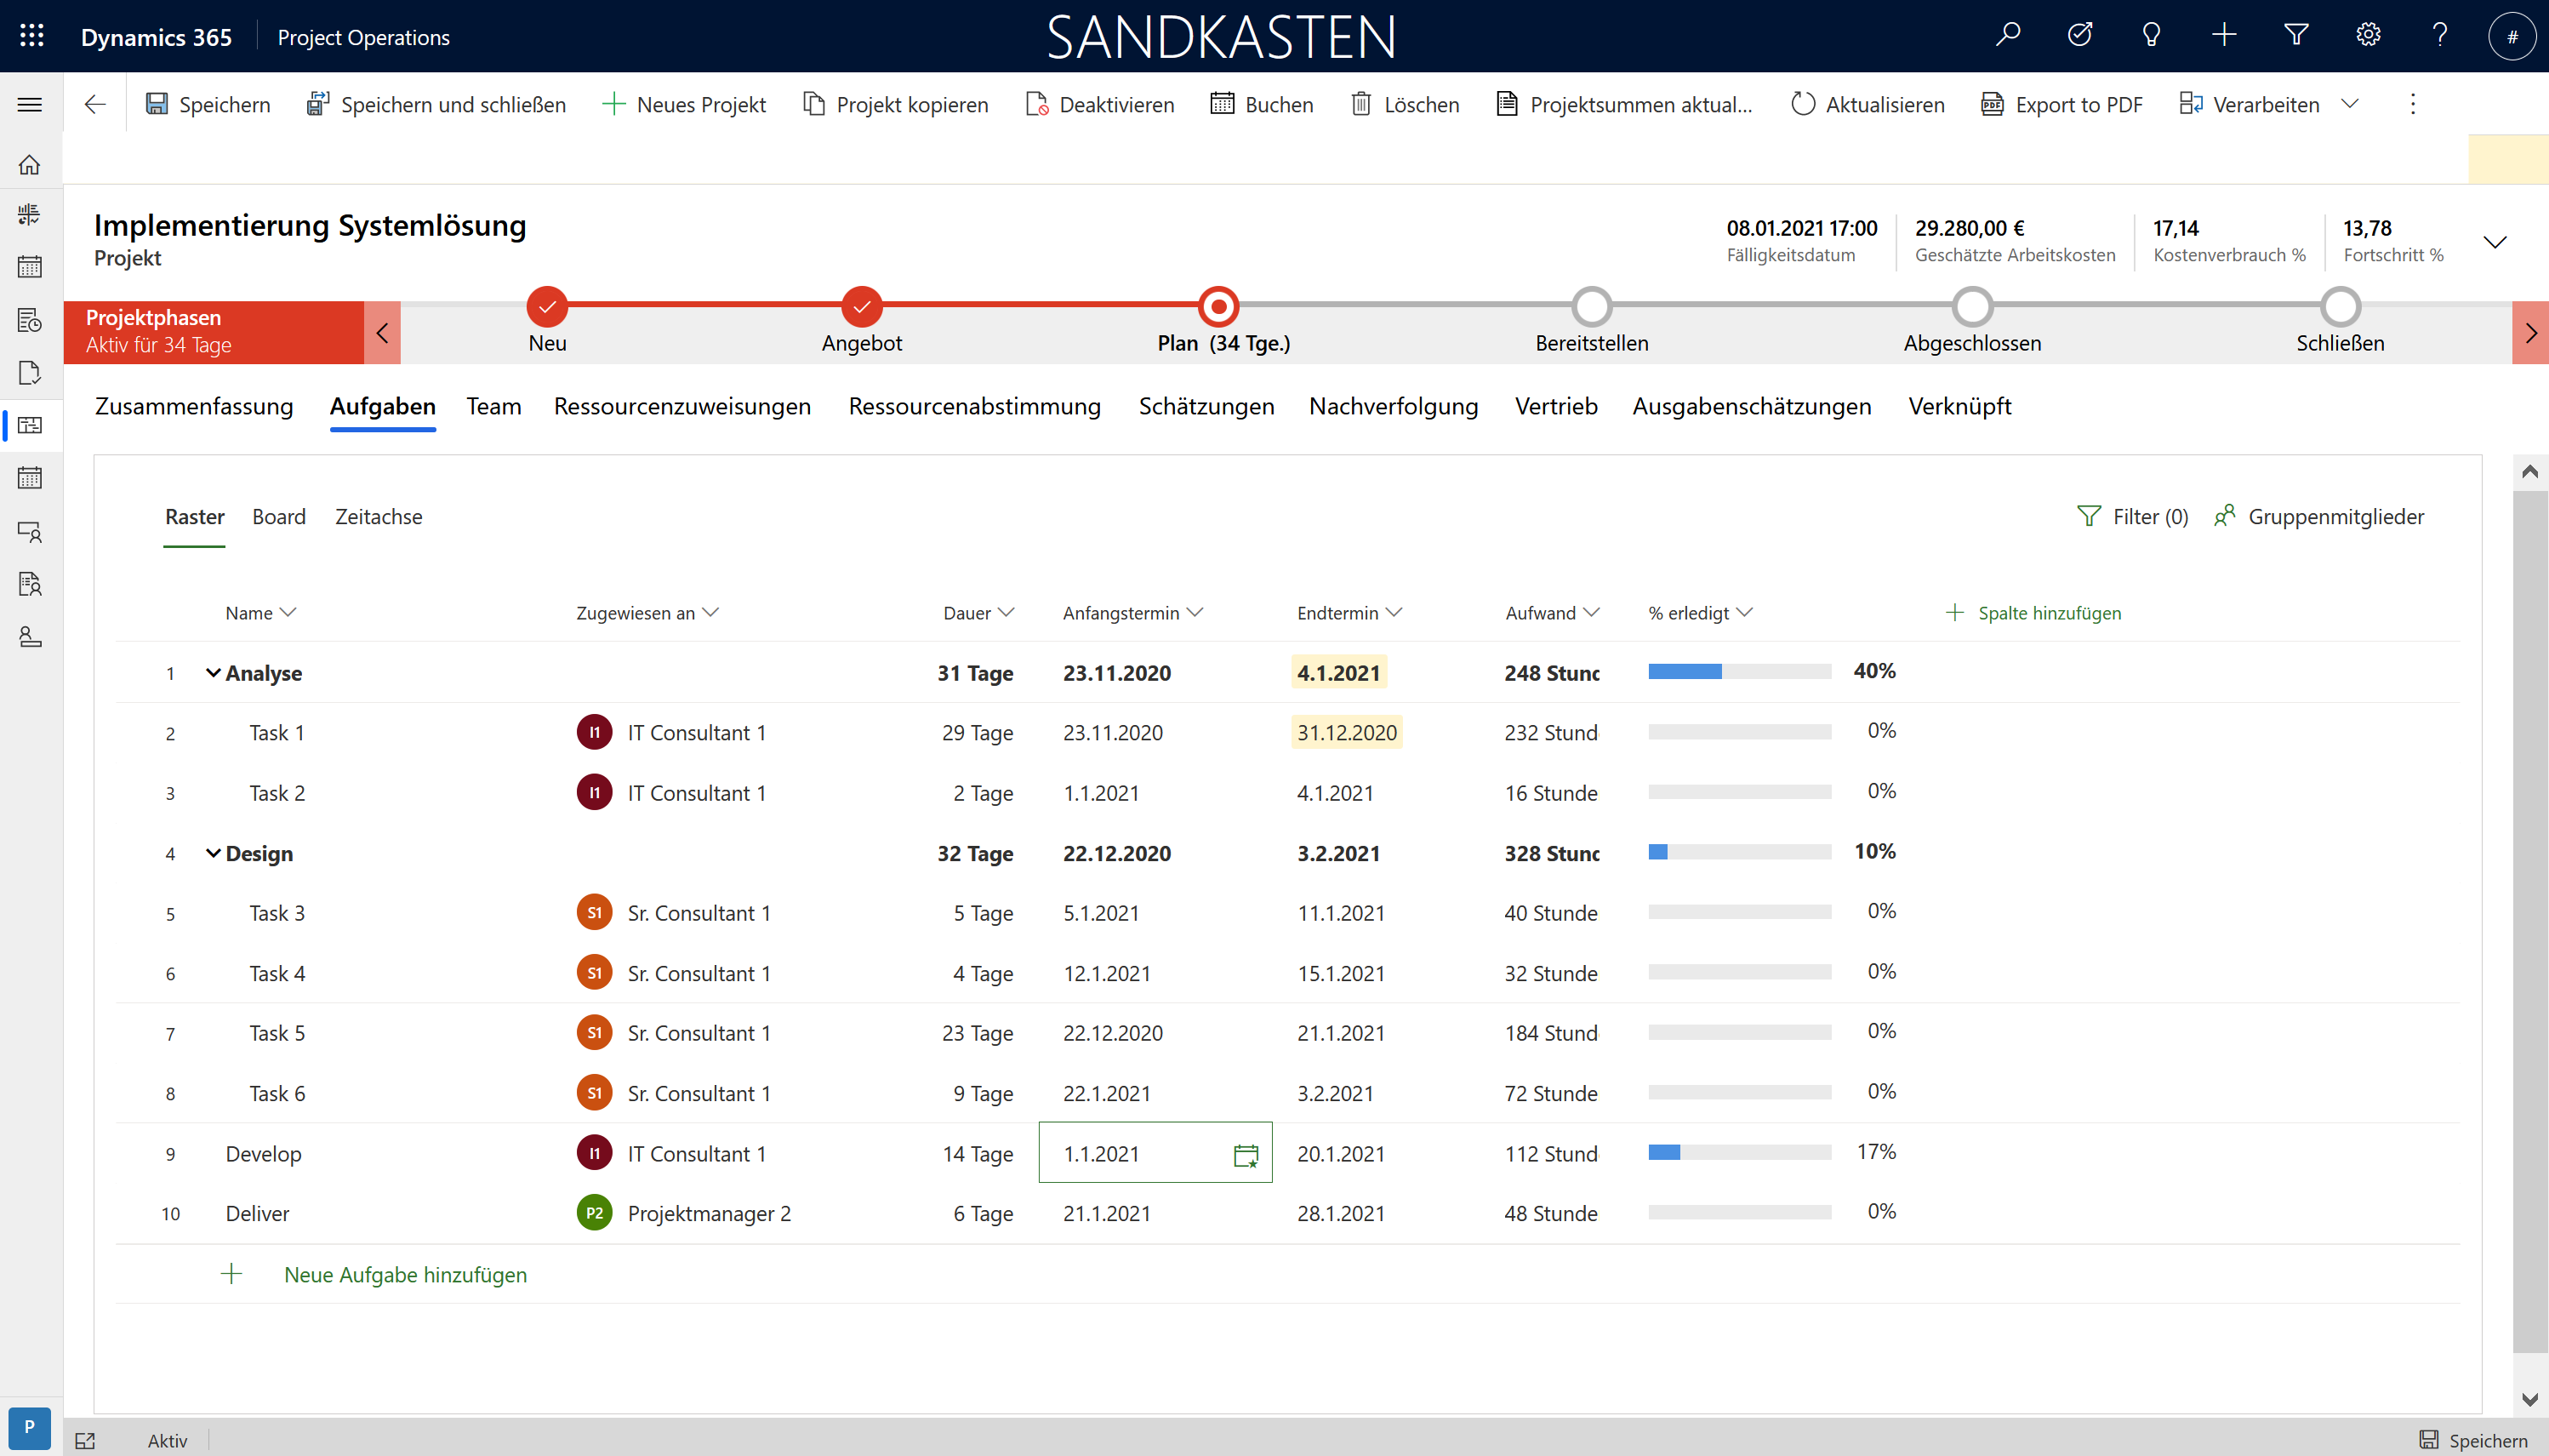The height and width of the screenshot is (1456, 2549).
Task: Create Neues Projekt
Action: tap(684, 104)
